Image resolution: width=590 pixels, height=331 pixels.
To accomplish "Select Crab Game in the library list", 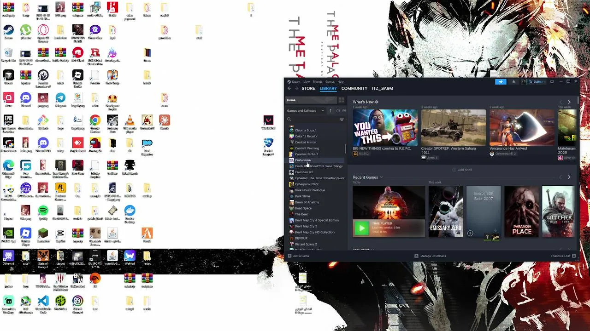I will coord(316,160).
